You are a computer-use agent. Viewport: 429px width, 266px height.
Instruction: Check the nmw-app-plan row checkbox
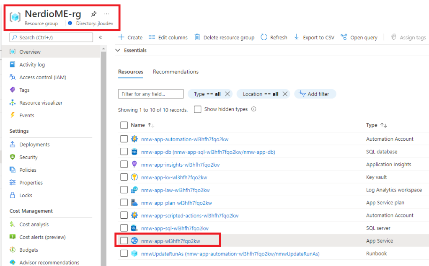pos(124,202)
